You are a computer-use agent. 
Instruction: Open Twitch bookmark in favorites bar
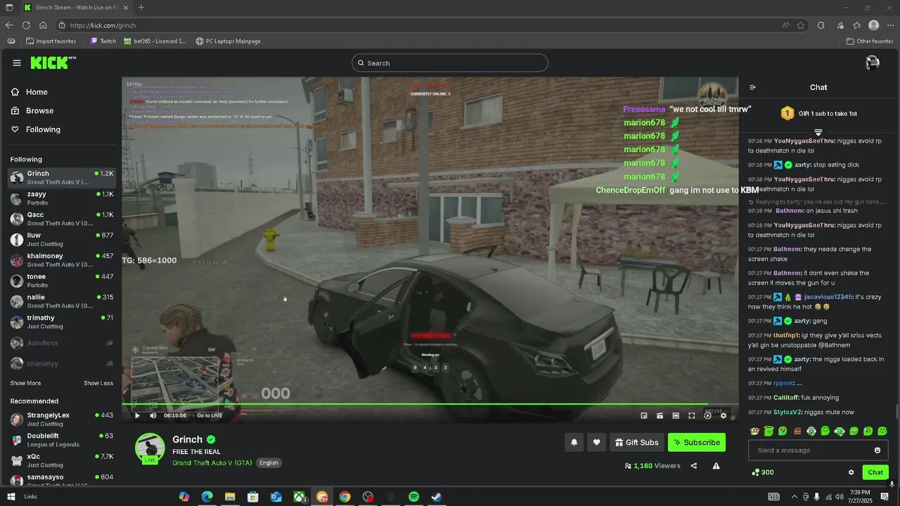click(103, 41)
